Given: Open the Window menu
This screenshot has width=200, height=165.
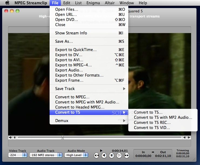Looking at the screenshot, I should click(127, 3).
